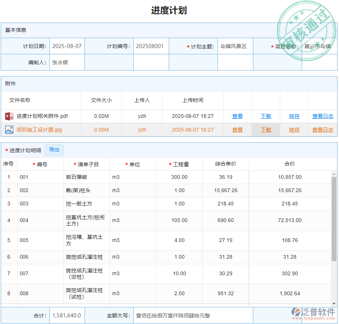Image resolution: width=339 pixels, height=324 pixels.
Task: Open 查看日志 for the PDF attachment
Action: [323, 116]
